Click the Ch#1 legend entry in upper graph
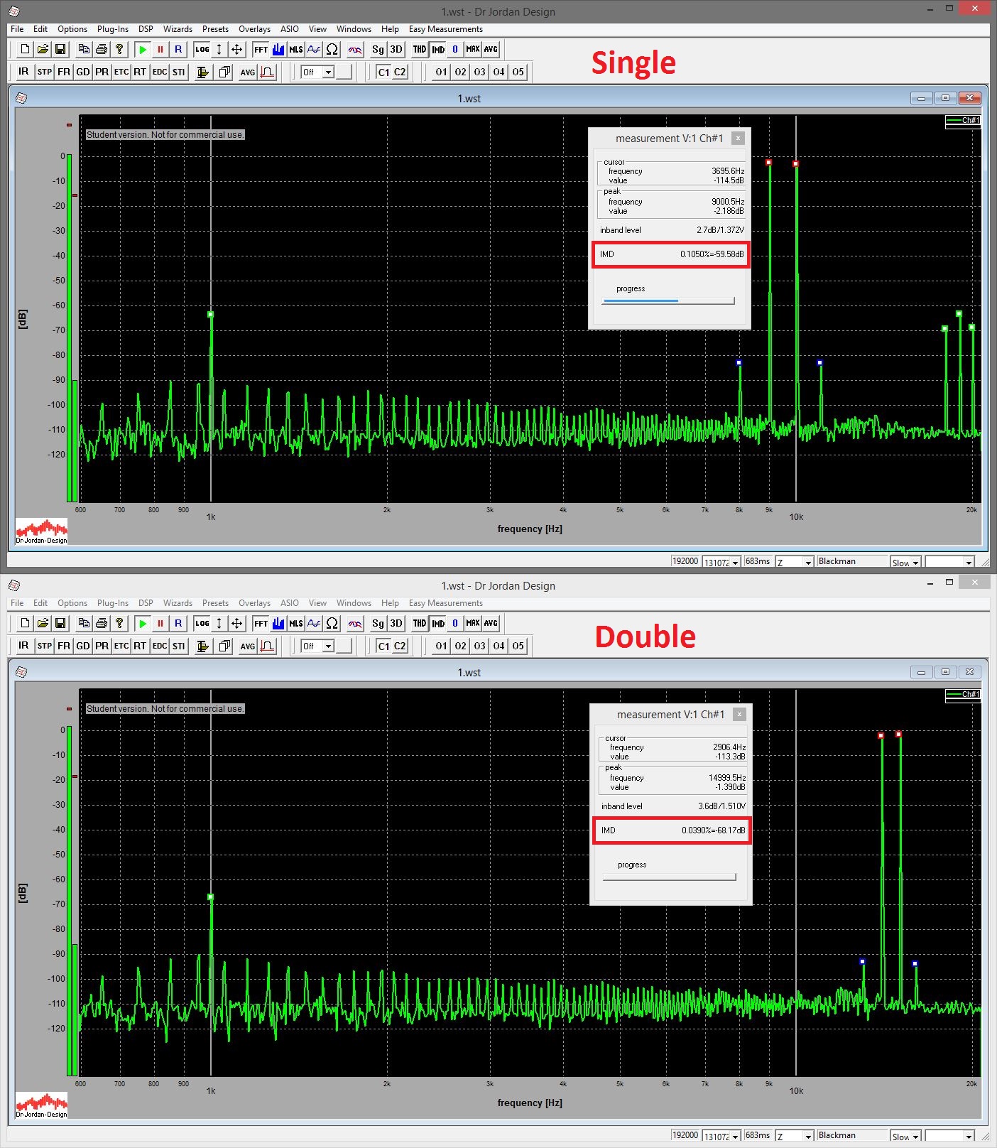Screen dimensions: 997x1148 pyautogui.click(x=963, y=121)
